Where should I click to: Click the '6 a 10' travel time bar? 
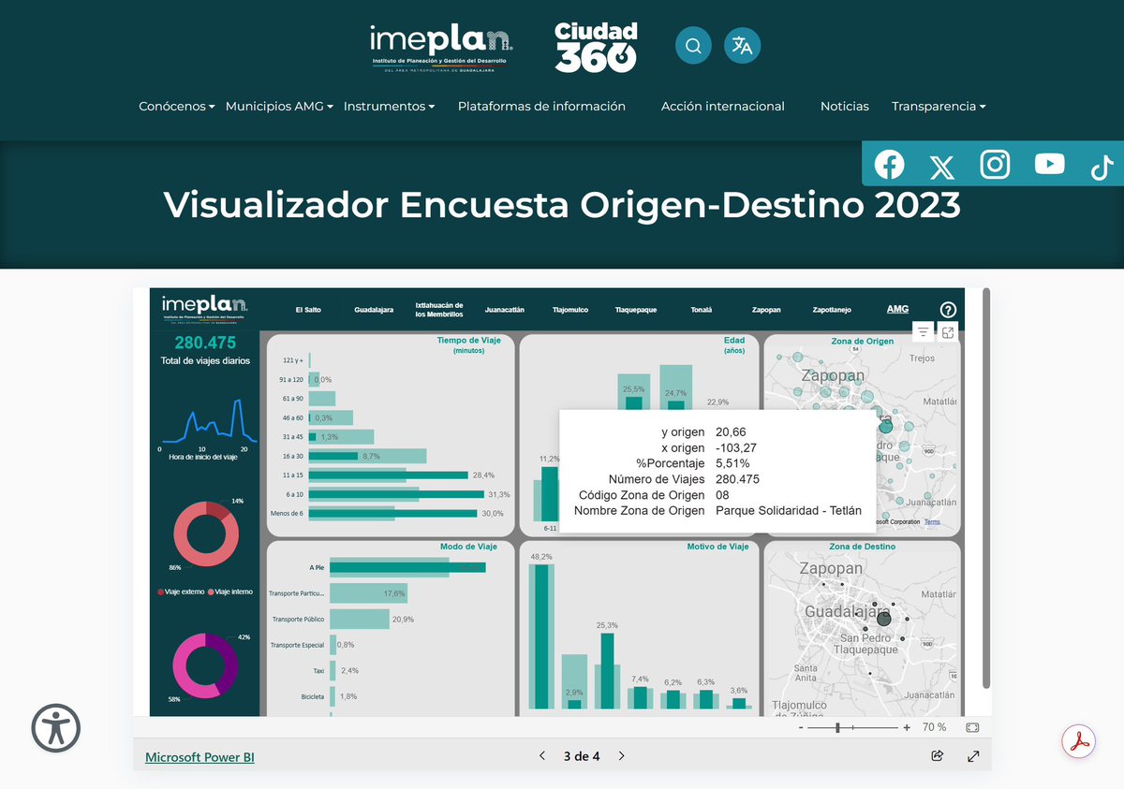(396, 494)
